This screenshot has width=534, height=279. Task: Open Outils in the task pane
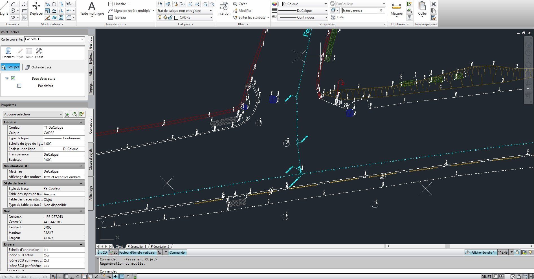tap(39, 53)
